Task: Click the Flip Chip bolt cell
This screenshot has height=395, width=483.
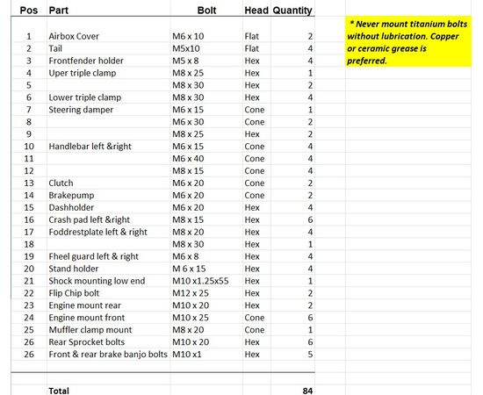Action: (x=108, y=293)
